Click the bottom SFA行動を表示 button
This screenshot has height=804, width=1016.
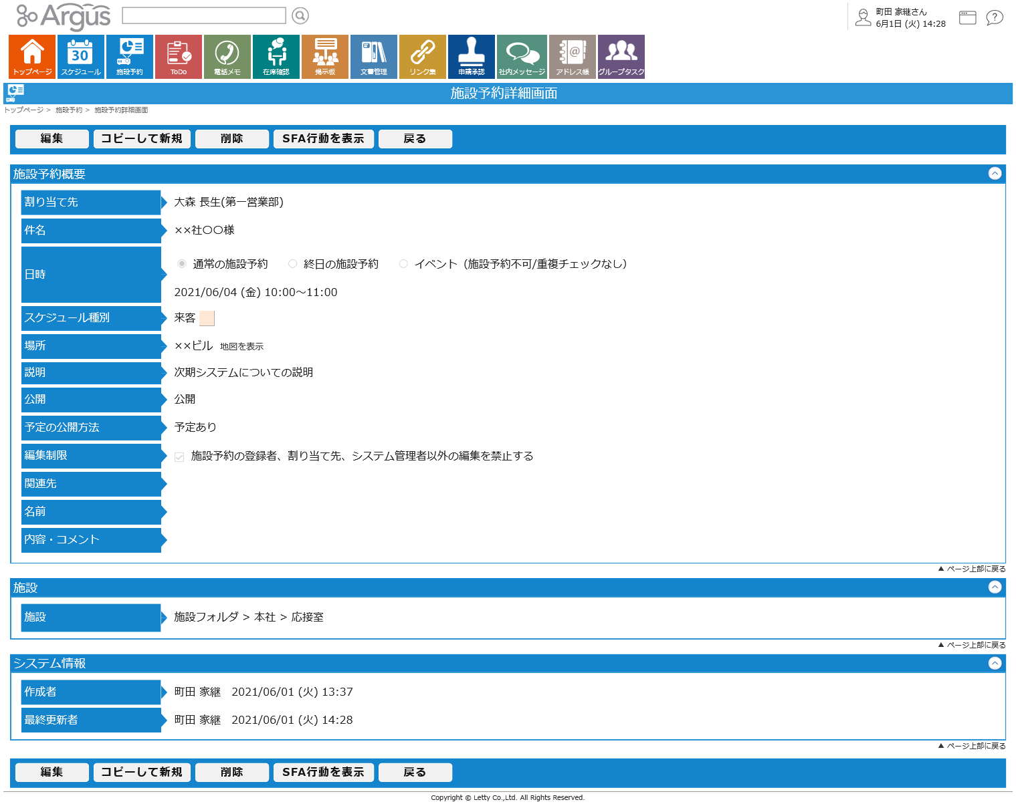pos(323,772)
